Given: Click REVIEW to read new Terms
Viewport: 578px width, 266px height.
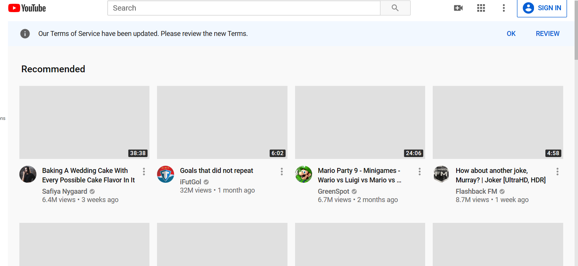Looking at the screenshot, I should (548, 34).
